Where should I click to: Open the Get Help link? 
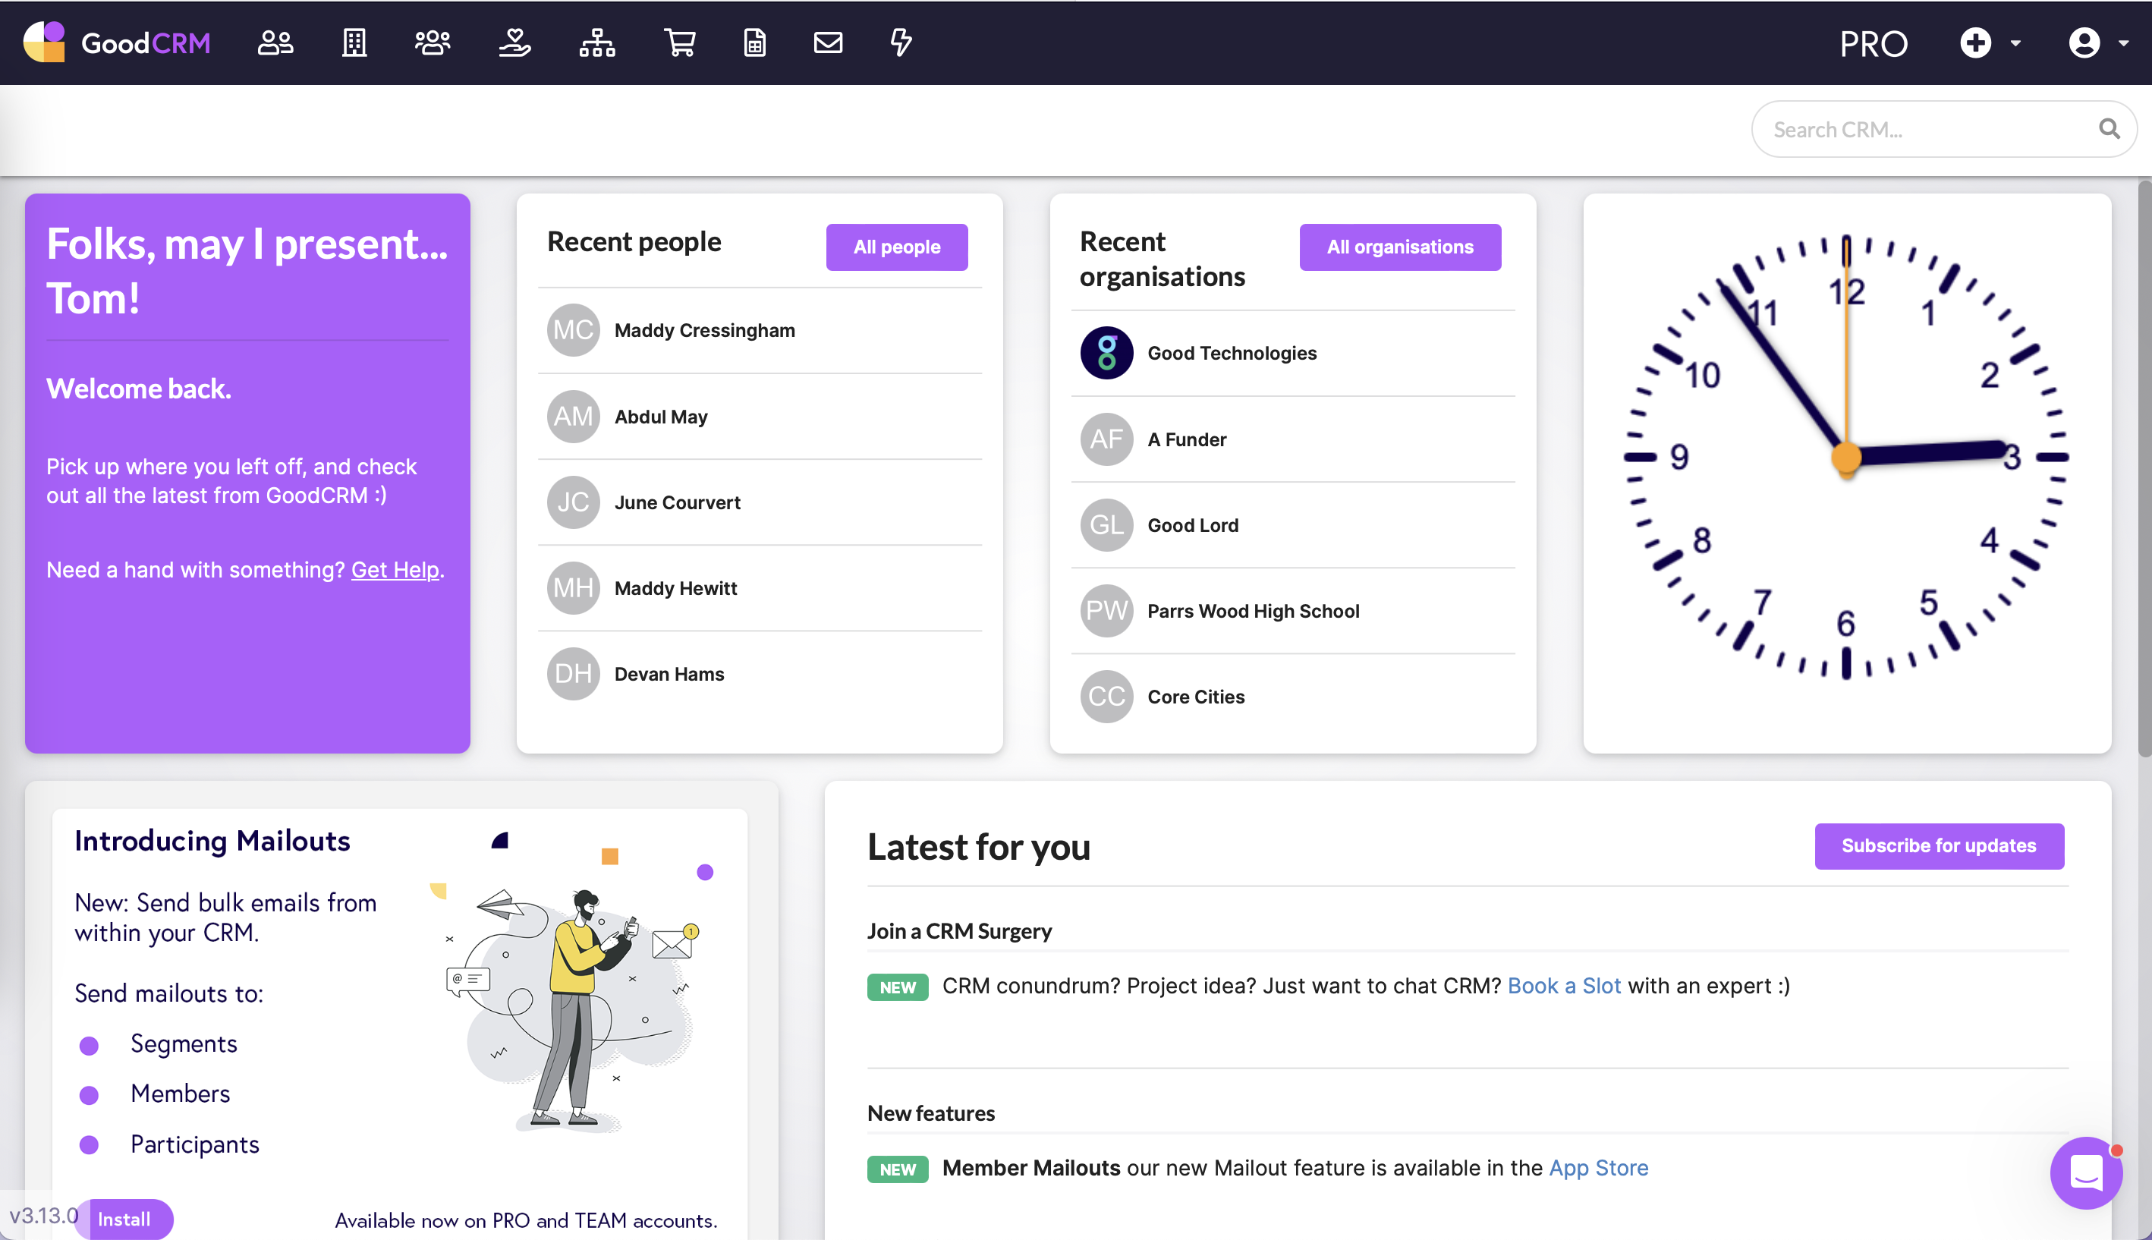click(395, 570)
